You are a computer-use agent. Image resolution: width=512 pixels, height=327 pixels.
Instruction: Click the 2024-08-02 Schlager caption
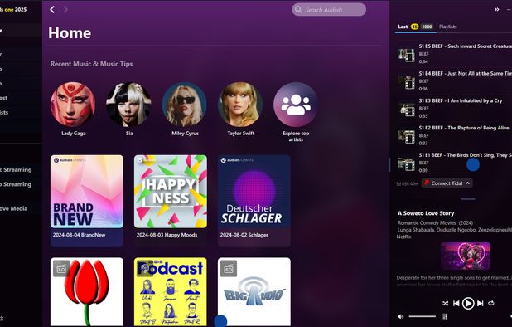[x=244, y=235]
